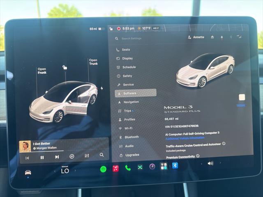Tap the 5:53 pm clock

pyautogui.click(x=128, y=28)
